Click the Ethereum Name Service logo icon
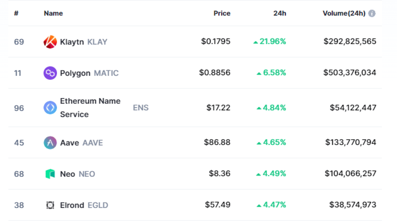 point(50,108)
